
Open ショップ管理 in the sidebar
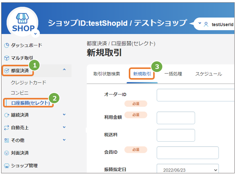tap(24, 166)
